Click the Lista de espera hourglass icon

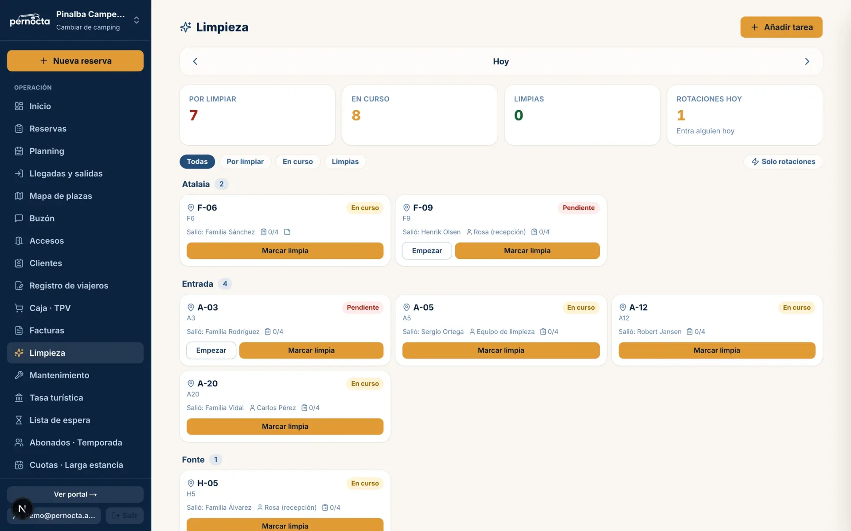coord(19,420)
